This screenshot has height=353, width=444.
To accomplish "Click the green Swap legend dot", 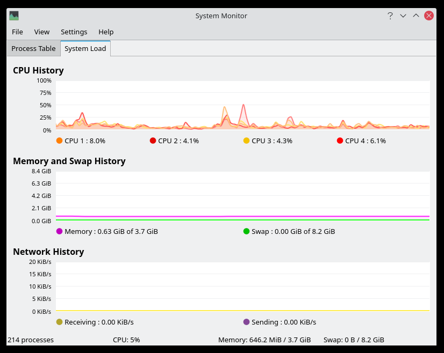I will pos(246,231).
